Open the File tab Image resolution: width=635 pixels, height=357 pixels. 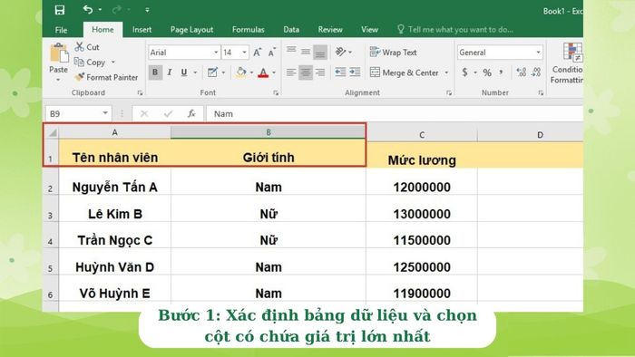[x=61, y=30]
